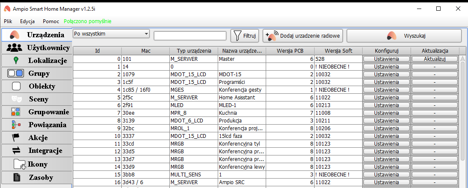Open Ustawienia for Programiści row
Viewport: 468px width, 188px height.
(387, 82)
